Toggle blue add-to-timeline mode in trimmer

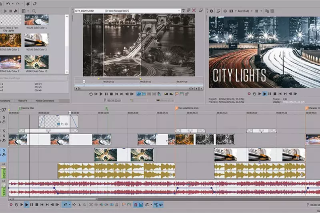point(139,94)
